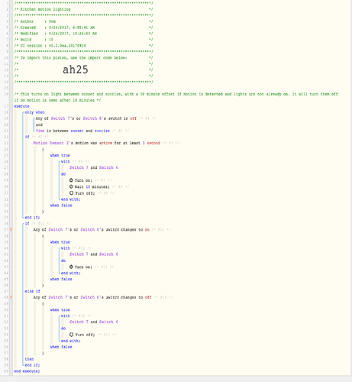Click the 'switch changes to off' condition #15

(92, 297)
